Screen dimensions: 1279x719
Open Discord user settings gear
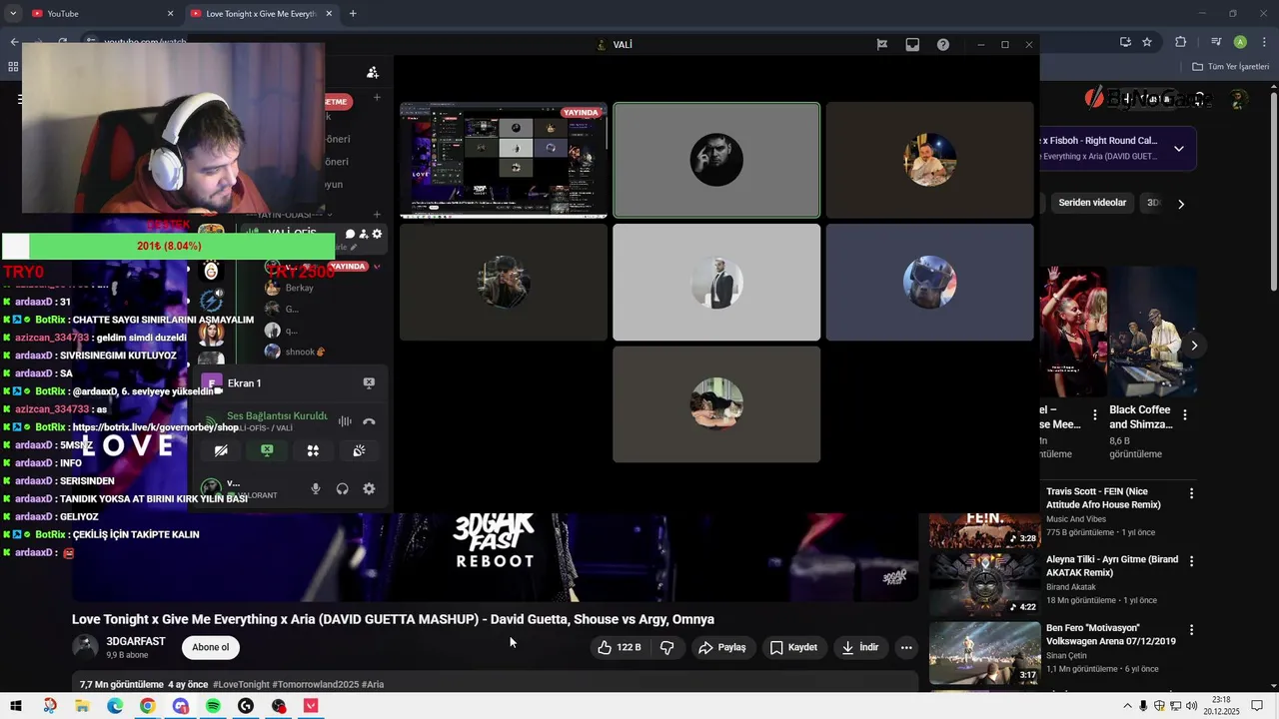tap(369, 489)
